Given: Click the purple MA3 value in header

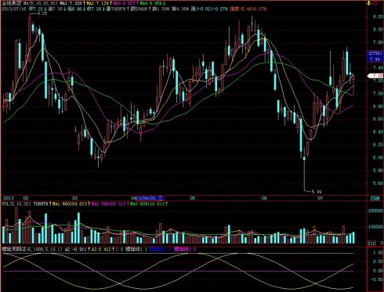Looking at the screenshot, I should click(125, 3).
